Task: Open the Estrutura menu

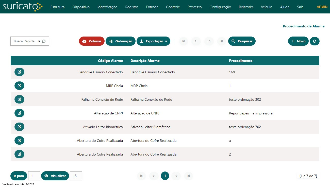Action: [57, 7]
